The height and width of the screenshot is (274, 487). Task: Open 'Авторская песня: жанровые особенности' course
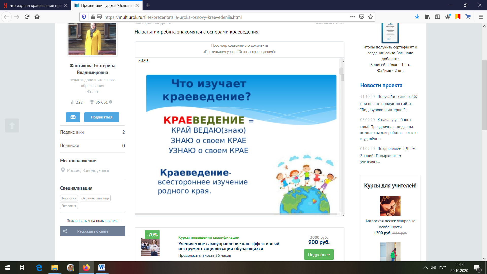(390, 224)
